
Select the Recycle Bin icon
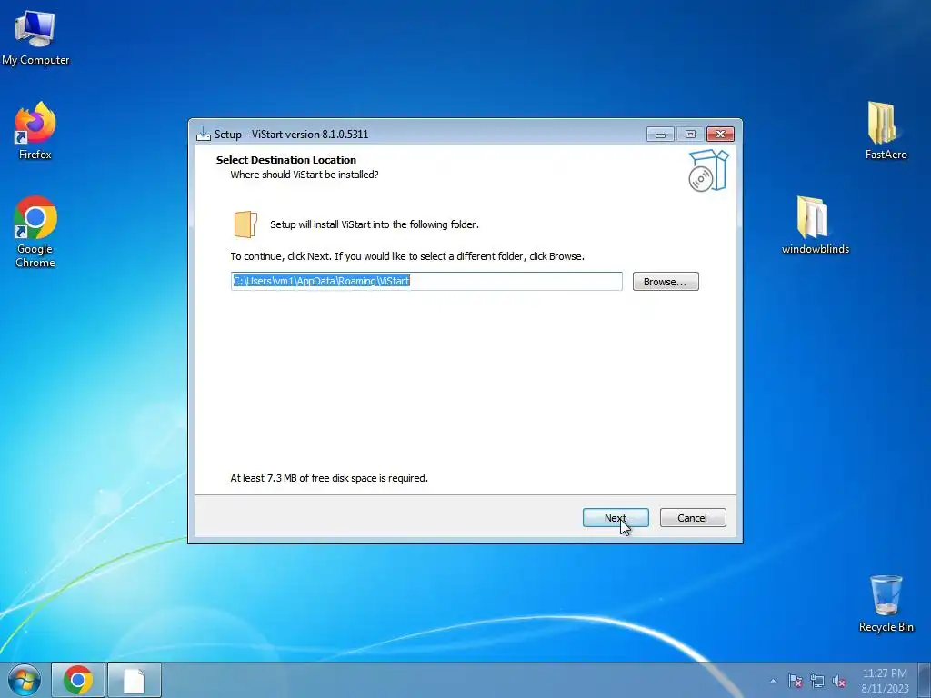tap(886, 603)
